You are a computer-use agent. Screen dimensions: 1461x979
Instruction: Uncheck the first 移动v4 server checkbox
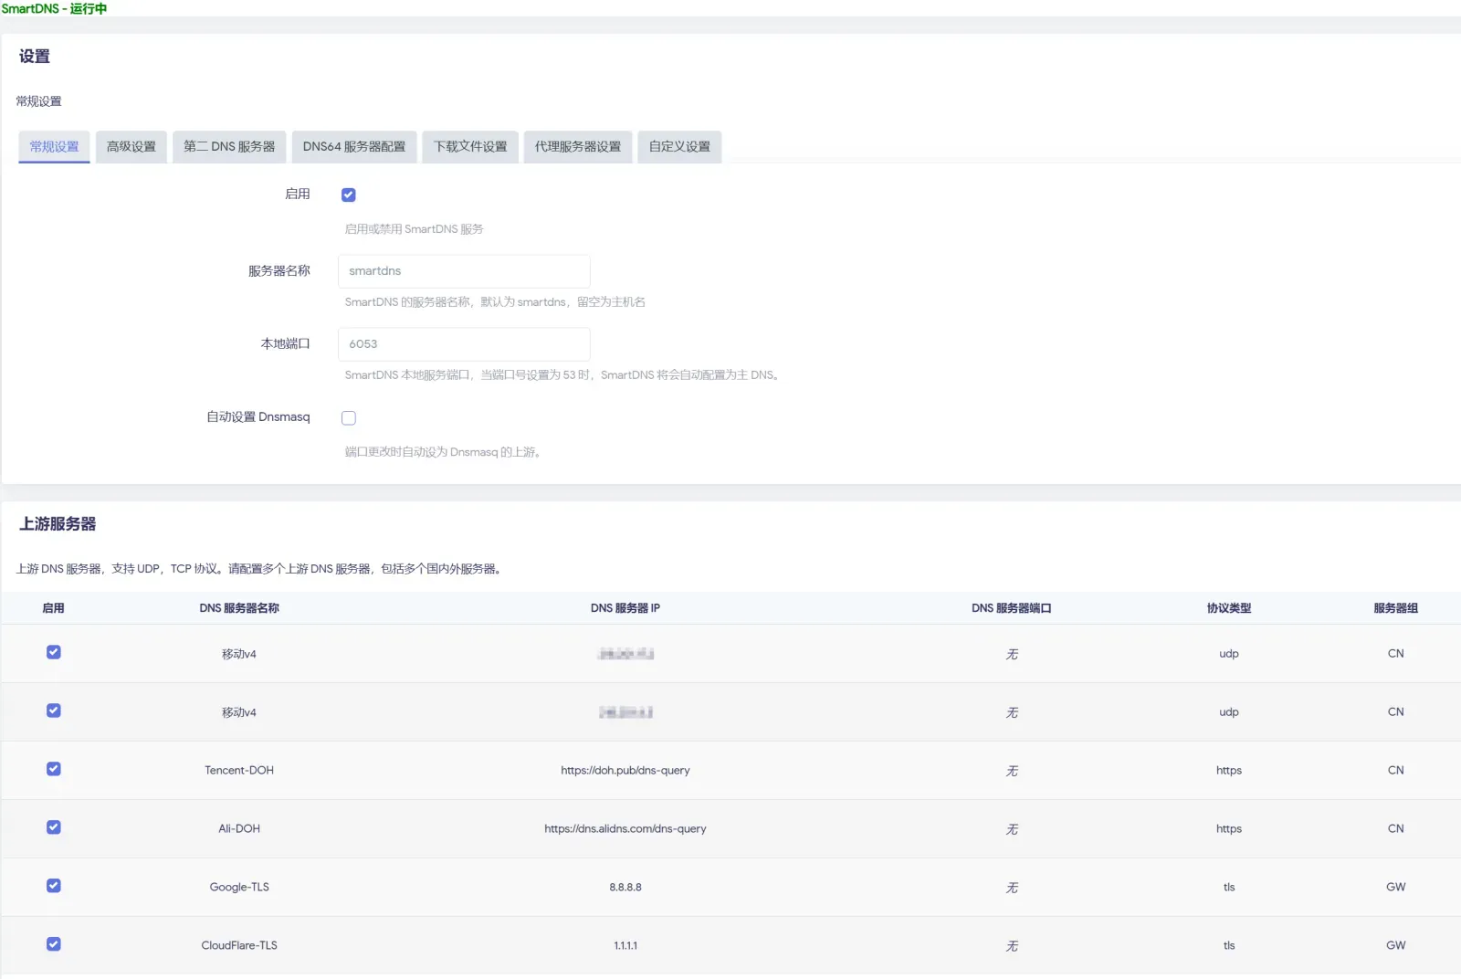(x=54, y=652)
